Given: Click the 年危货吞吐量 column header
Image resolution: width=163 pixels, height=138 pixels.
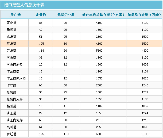Looking at the screenshot, I should point(145,15).
